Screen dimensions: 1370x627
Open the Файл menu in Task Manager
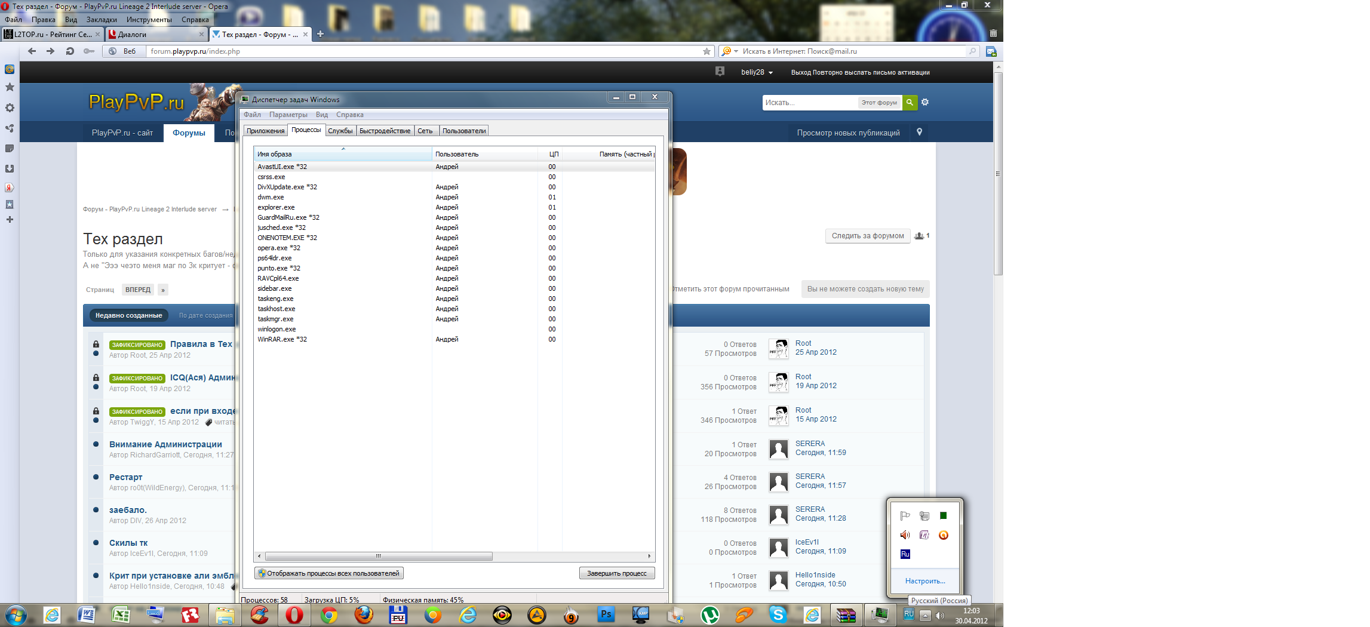(252, 115)
